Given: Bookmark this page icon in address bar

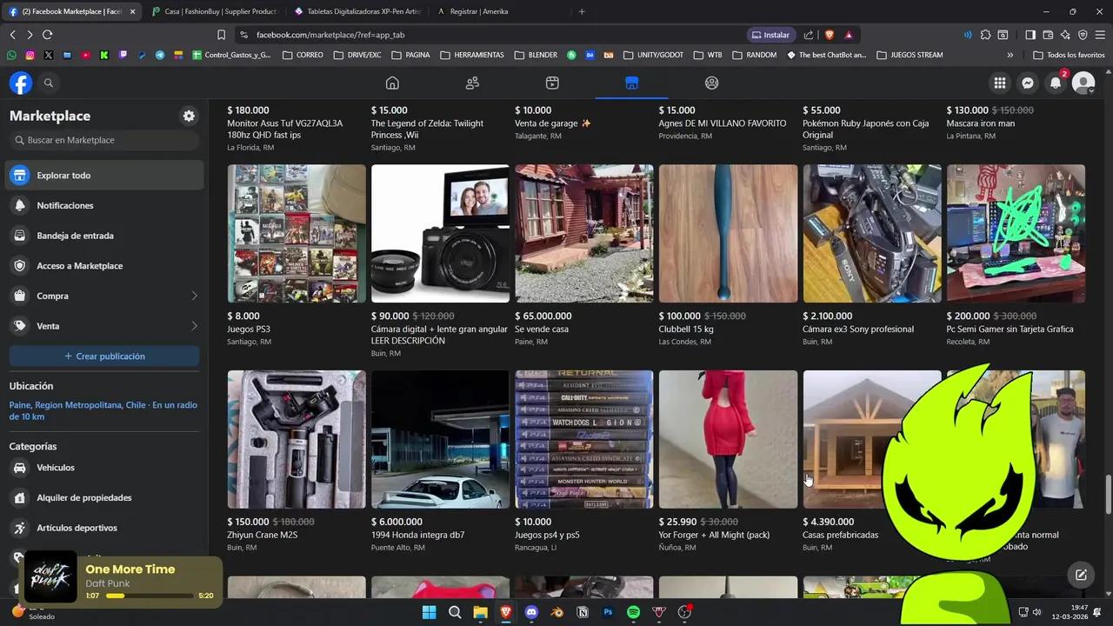Looking at the screenshot, I should (x=221, y=35).
